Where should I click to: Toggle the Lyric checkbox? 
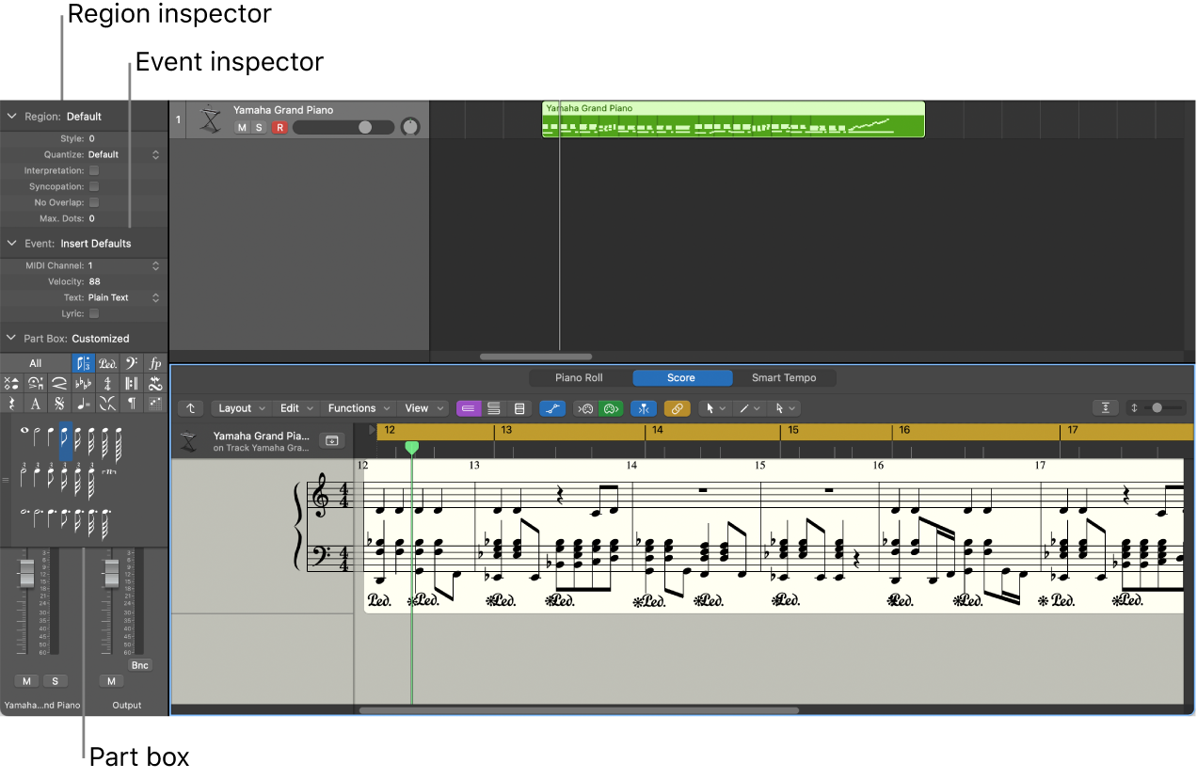[x=94, y=313]
